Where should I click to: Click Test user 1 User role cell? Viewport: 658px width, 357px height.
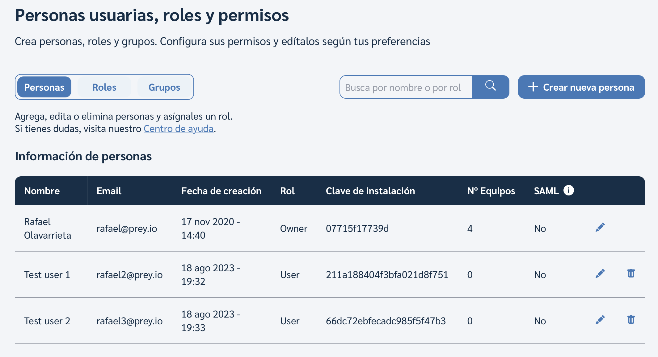290,275
